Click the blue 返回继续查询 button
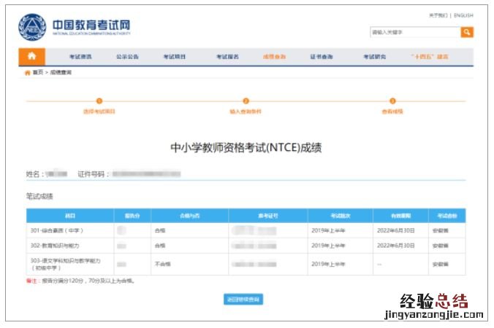The height and width of the screenshot is (328, 494). point(243,300)
